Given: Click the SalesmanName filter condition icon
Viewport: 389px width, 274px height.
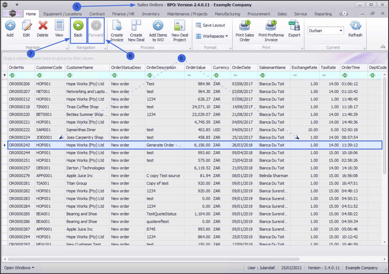Looking at the screenshot, I should [262, 75].
